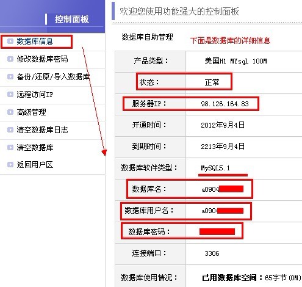The width and height of the screenshot is (302, 287).
Task: Click 返回用户区 link
Action: pyautogui.click(x=35, y=165)
